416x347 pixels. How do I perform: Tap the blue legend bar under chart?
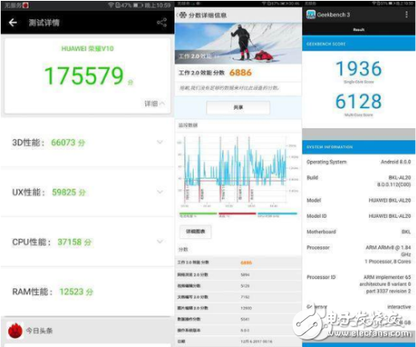pyautogui.click(x=277, y=214)
